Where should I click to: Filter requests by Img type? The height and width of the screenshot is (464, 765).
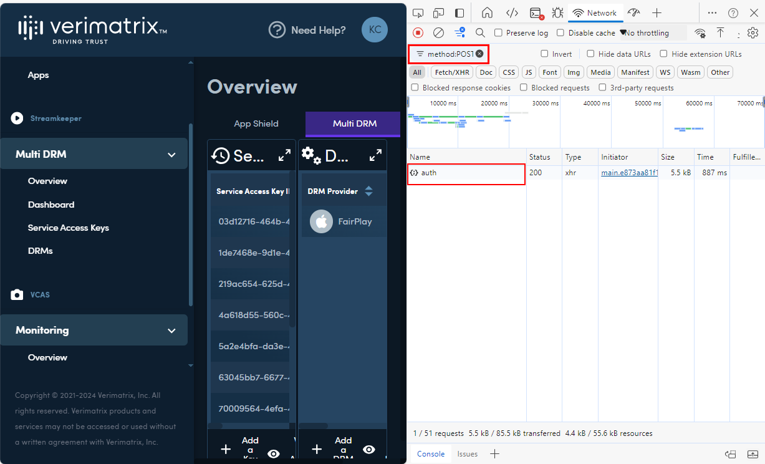click(x=574, y=72)
